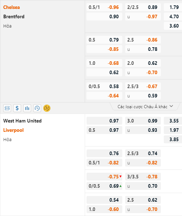The image size is (182, 216).
Task: Pick over 3.0 odds 0.99
Action: (x=143, y=121)
